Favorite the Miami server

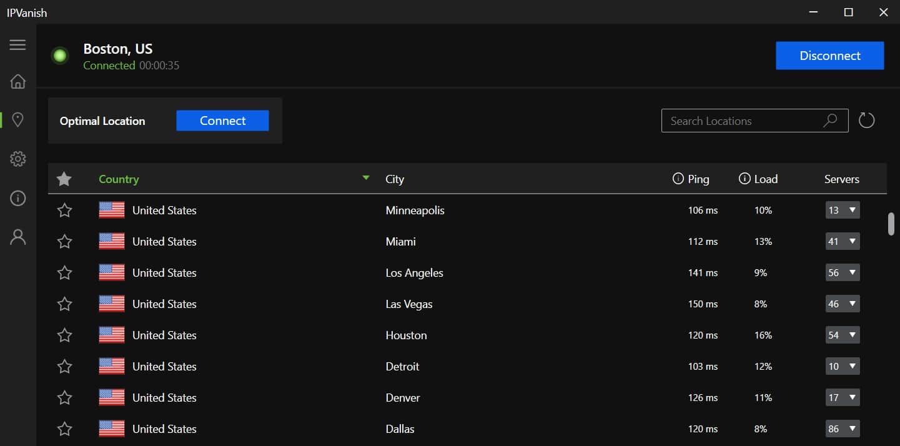64,242
